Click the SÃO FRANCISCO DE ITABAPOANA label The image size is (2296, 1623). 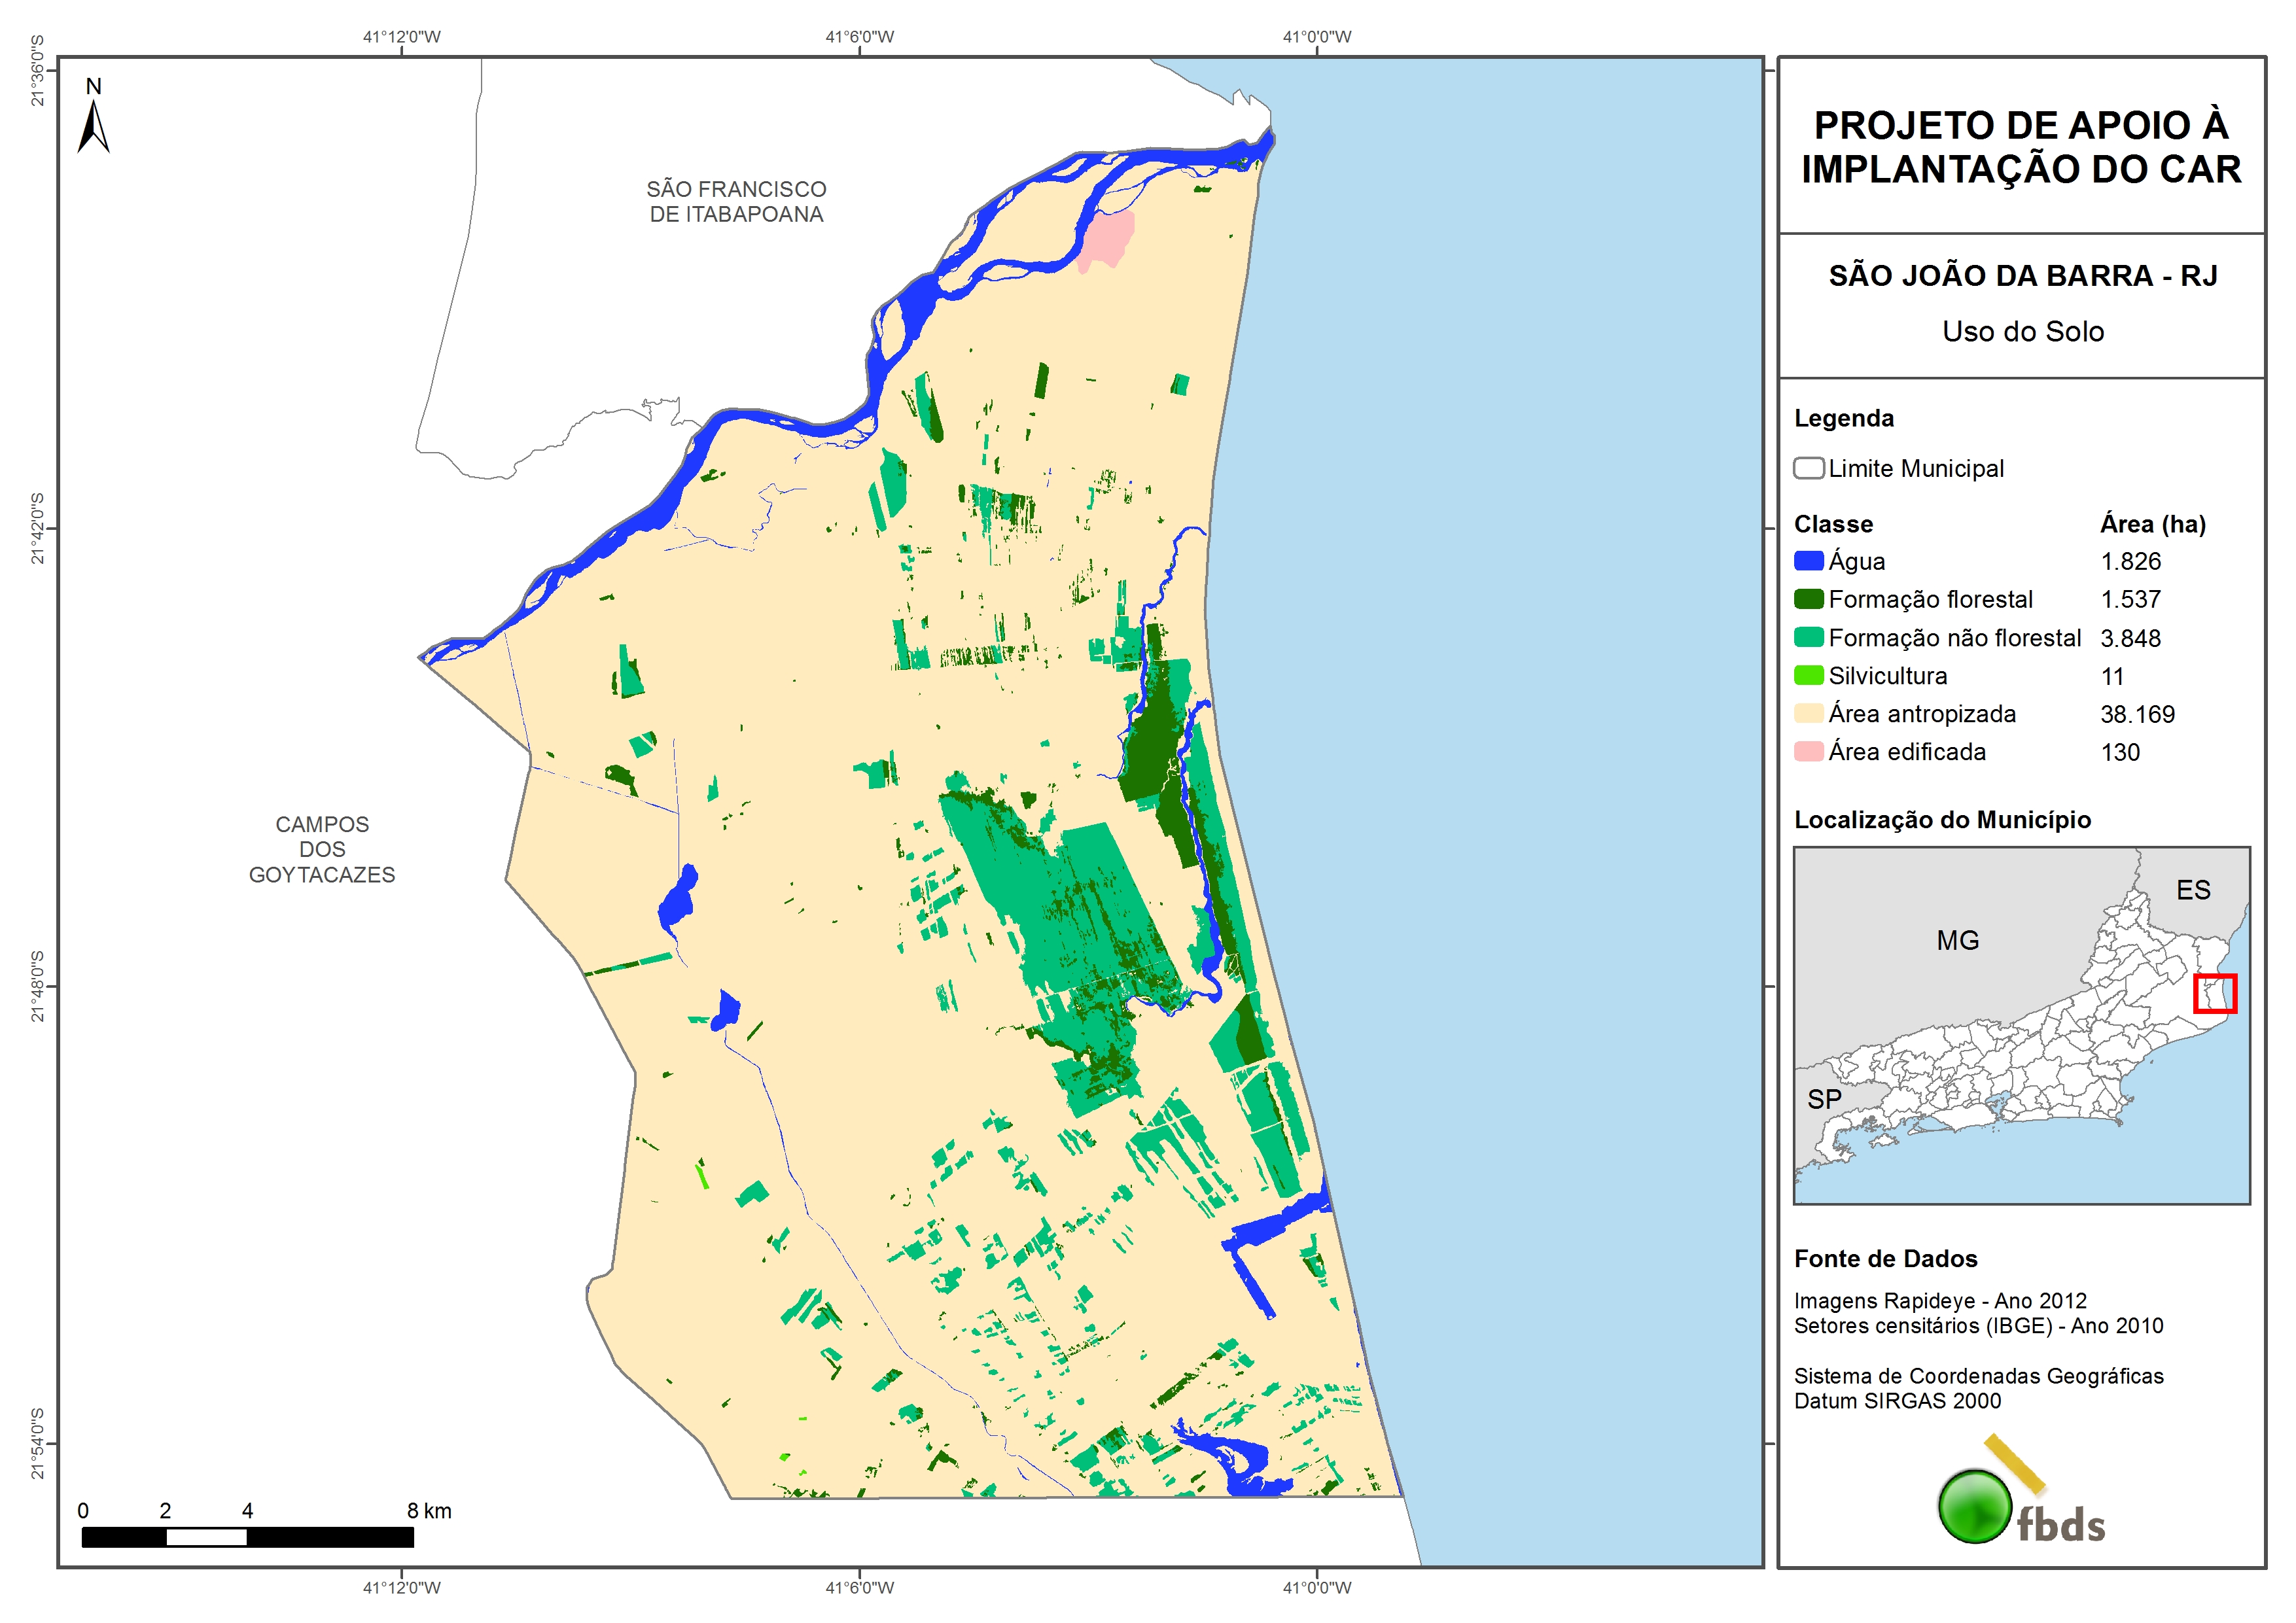tap(736, 201)
